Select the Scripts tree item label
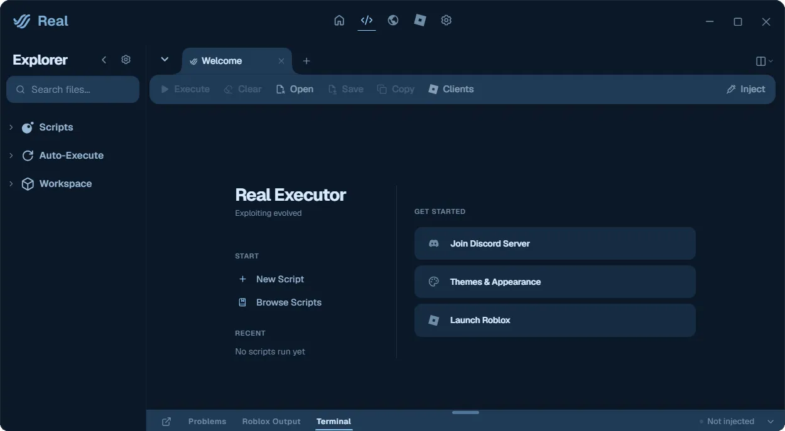The width and height of the screenshot is (785, 431). (x=56, y=127)
